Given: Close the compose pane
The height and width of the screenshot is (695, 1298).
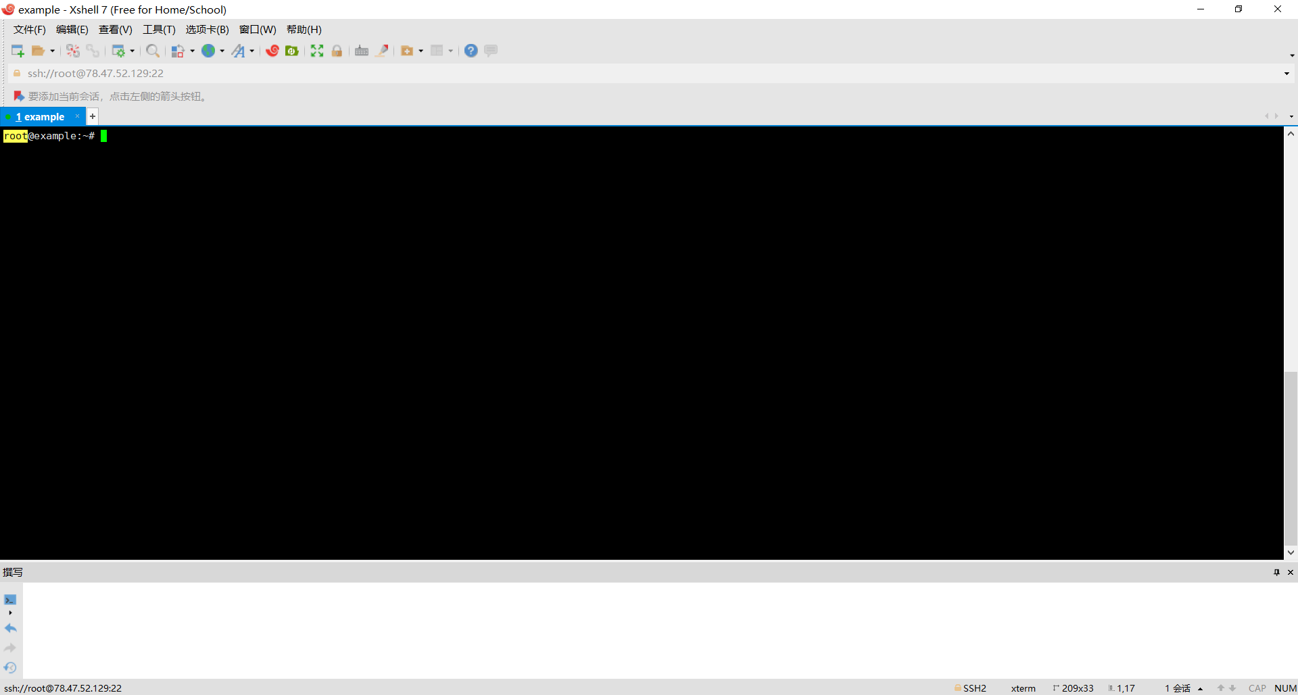Looking at the screenshot, I should 1291,572.
